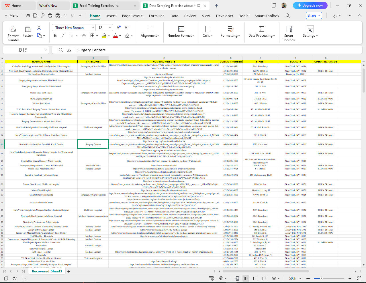Open a new document tab with plus
This screenshot has width=366, height=283.
point(216,6)
